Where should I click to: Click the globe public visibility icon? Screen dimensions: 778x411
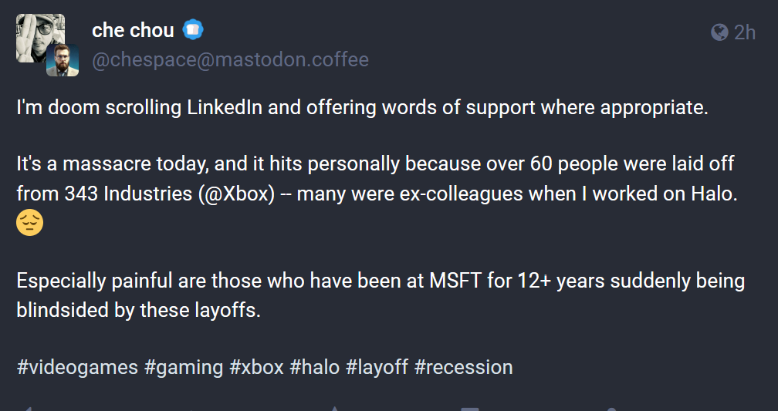[x=719, y=32]
